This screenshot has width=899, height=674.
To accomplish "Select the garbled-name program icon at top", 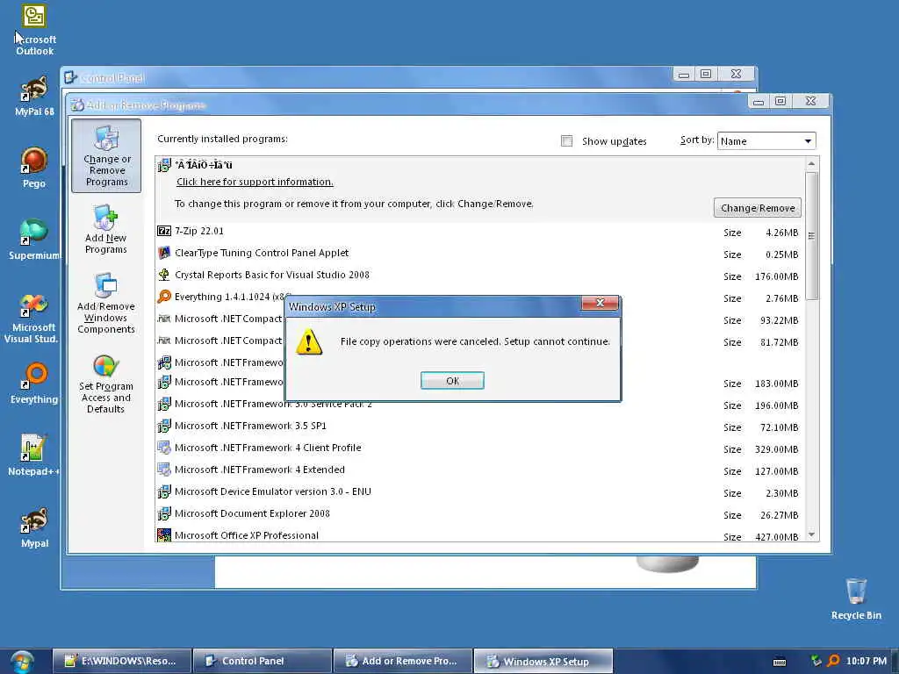I will pos(164,165).
